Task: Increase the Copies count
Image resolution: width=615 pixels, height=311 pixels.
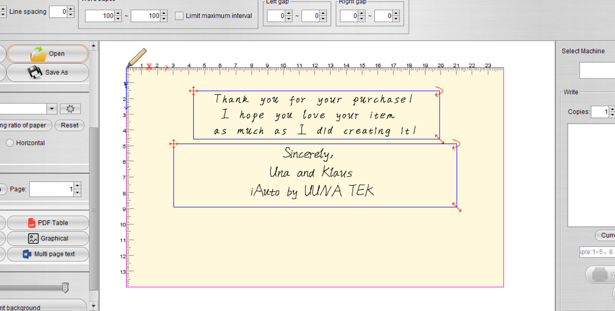Action: pyautogui.click(x=612, y=109)
